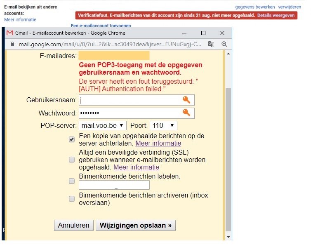Open the Poort dropdown showing 110

[x=163, y=125]
